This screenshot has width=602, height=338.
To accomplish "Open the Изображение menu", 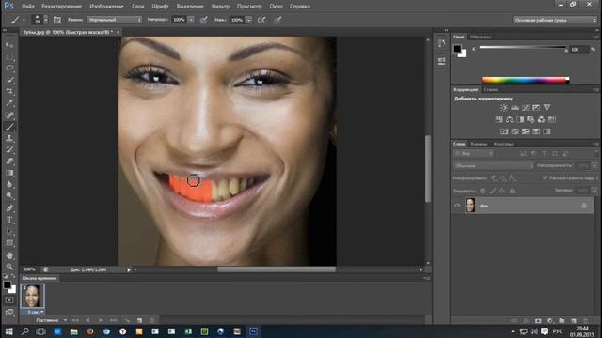I will click(x=106, y=7).
